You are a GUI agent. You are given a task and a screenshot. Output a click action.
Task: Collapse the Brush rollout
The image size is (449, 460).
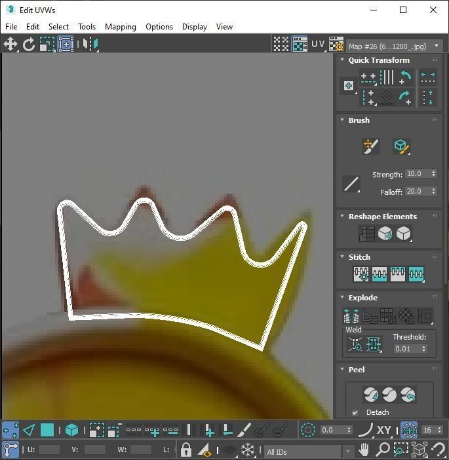[x=342, y=120]
